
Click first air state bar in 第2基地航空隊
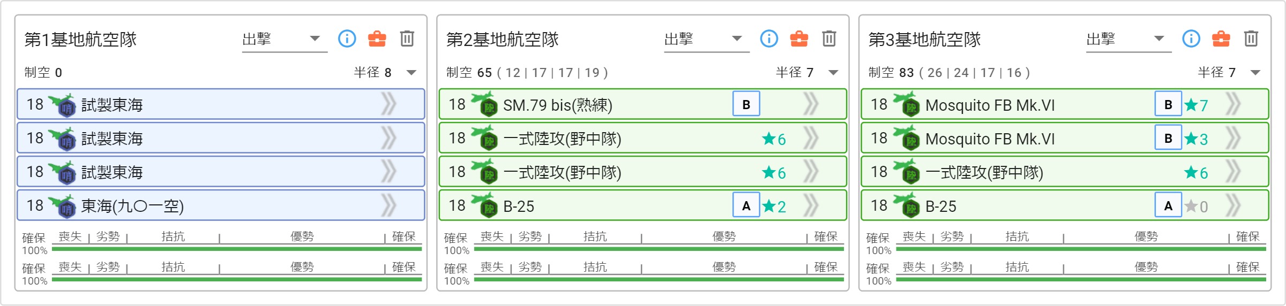659,249
